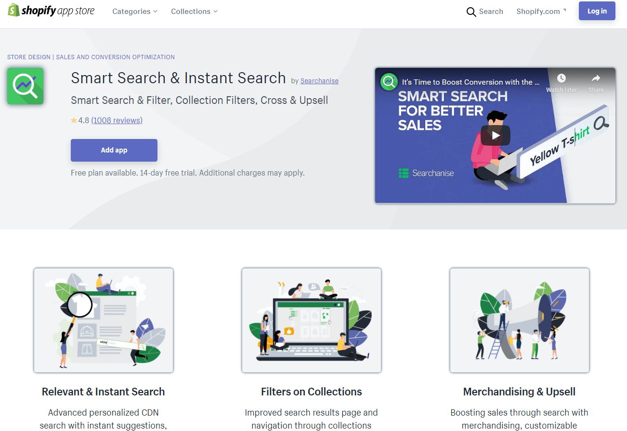Click the Add app button
This screenshot has height=431, width=627.
pyautogui.click(x=114, y=150)
